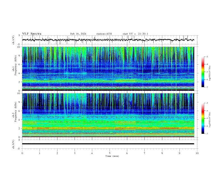Click the time axis tick label '3'
The width and height of the screenshot is (222, 172).
pyautogui.click(x=75, y=153)
